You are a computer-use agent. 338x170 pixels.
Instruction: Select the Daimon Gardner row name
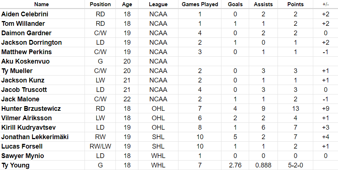pos(26,33)
